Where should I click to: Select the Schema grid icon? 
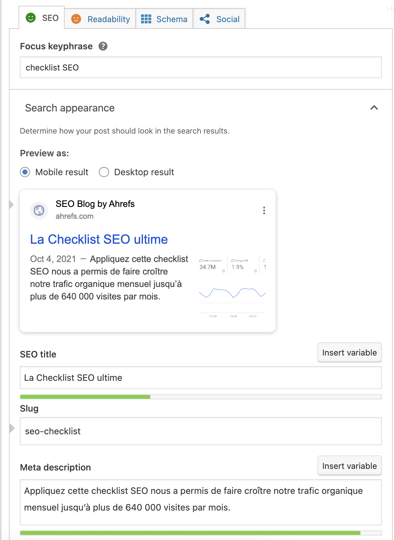[146, 19]
